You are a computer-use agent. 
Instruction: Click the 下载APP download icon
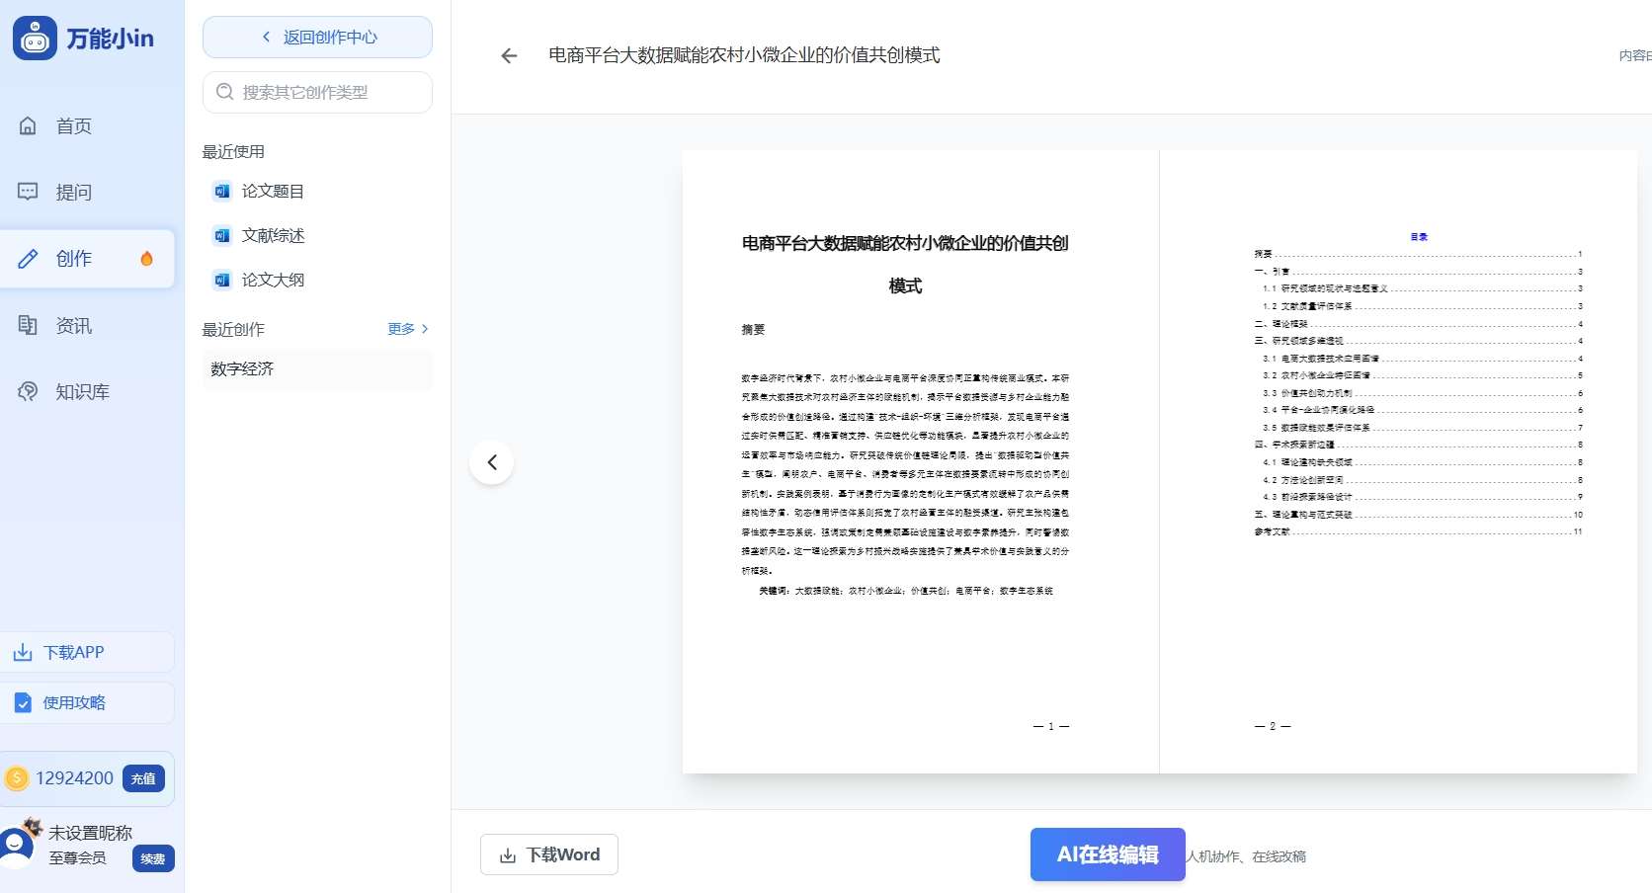point(22,652)
